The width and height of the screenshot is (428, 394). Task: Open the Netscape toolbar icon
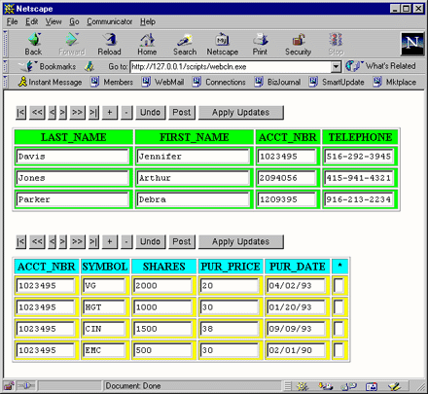pos(223,44)
